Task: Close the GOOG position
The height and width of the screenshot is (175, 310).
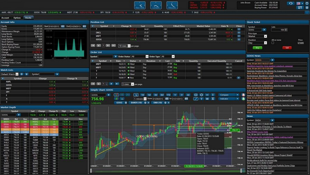Action: tap(239, 40)
